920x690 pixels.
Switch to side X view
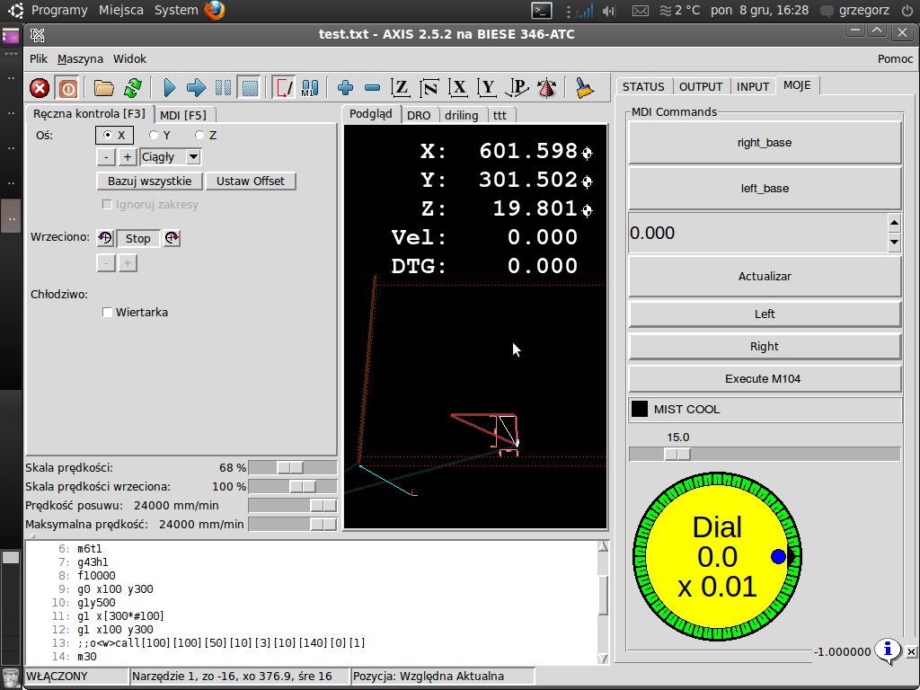pos(458,89)
